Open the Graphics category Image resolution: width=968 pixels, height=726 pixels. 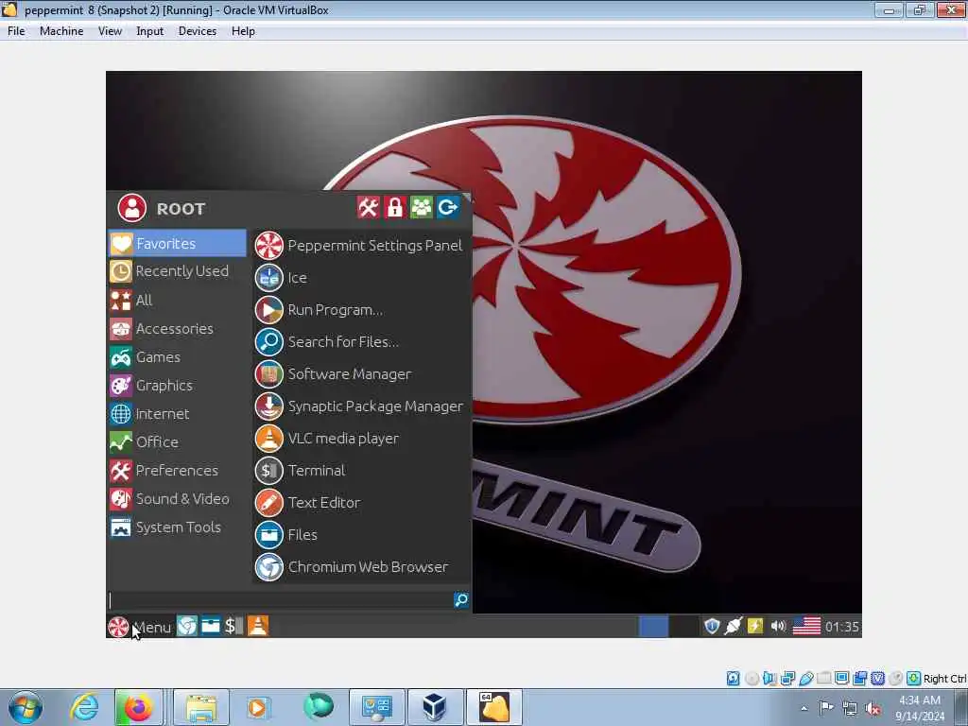click(x=177, y=386)
